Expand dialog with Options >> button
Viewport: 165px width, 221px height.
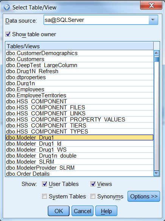pos(144,196)
